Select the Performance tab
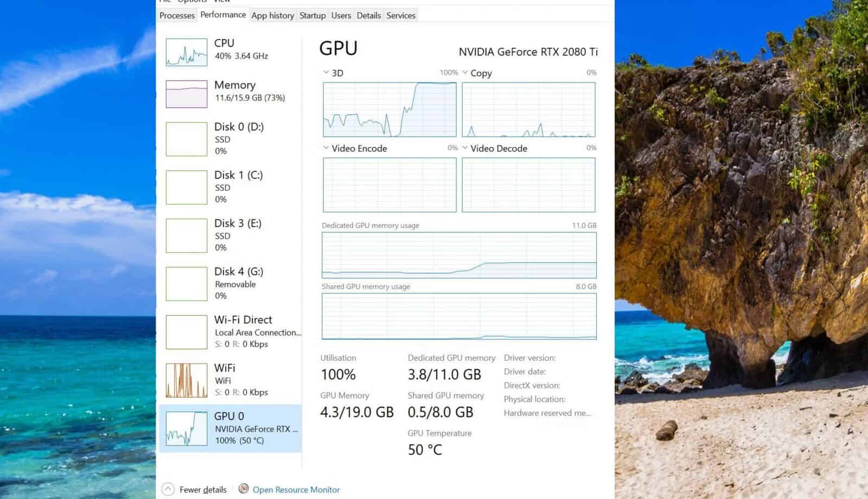Screen dimensions: 868x499 click(x=223, y=15)
